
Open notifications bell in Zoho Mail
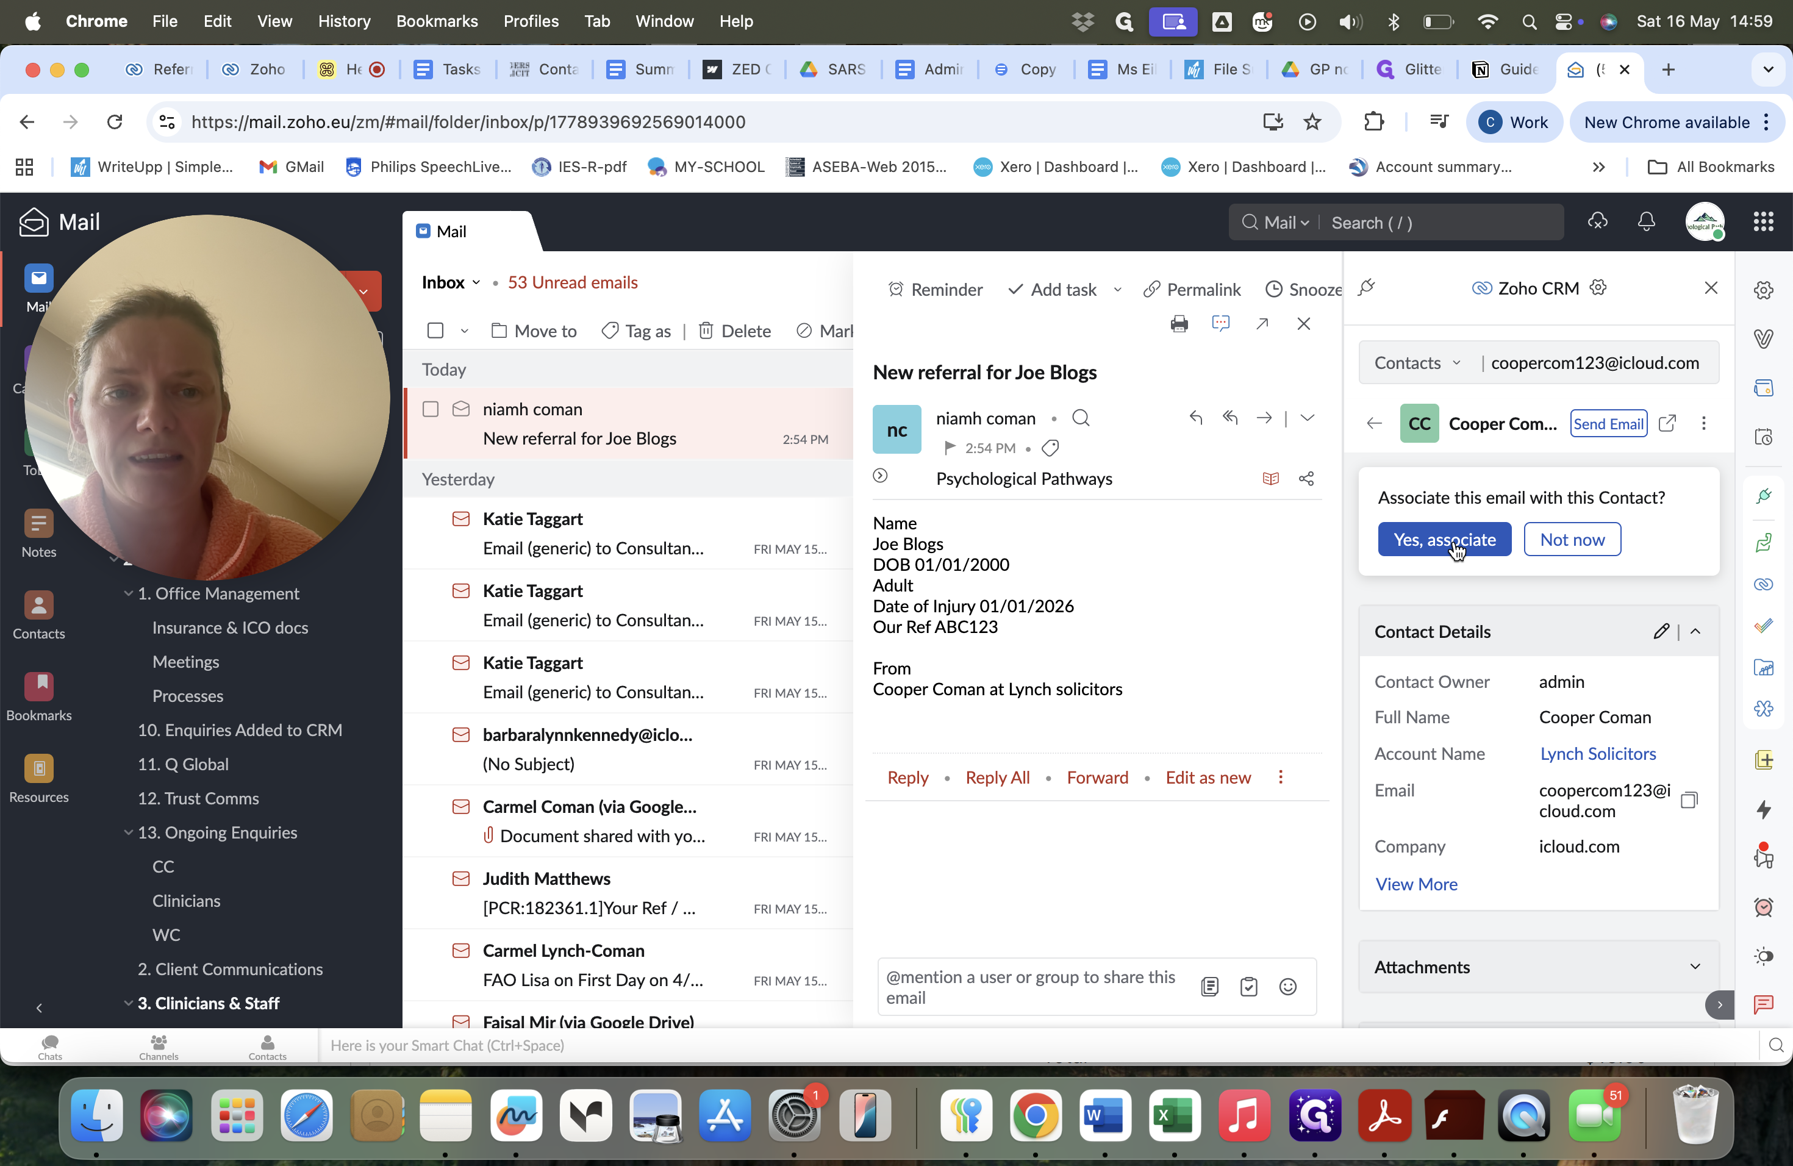[x=1646, y=221]
